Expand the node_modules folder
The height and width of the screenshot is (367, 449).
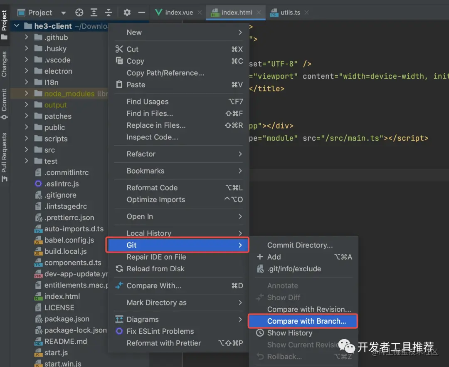click(26, 93)
